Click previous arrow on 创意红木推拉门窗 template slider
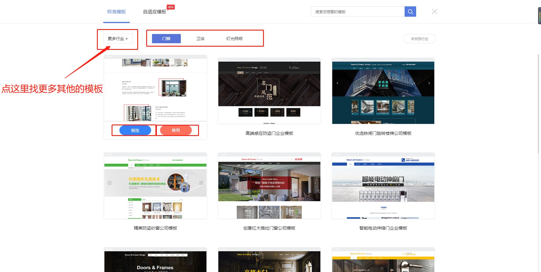 click(223, 183)
